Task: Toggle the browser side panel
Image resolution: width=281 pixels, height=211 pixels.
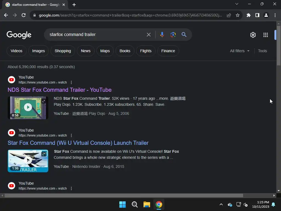Action: (257, 15)
